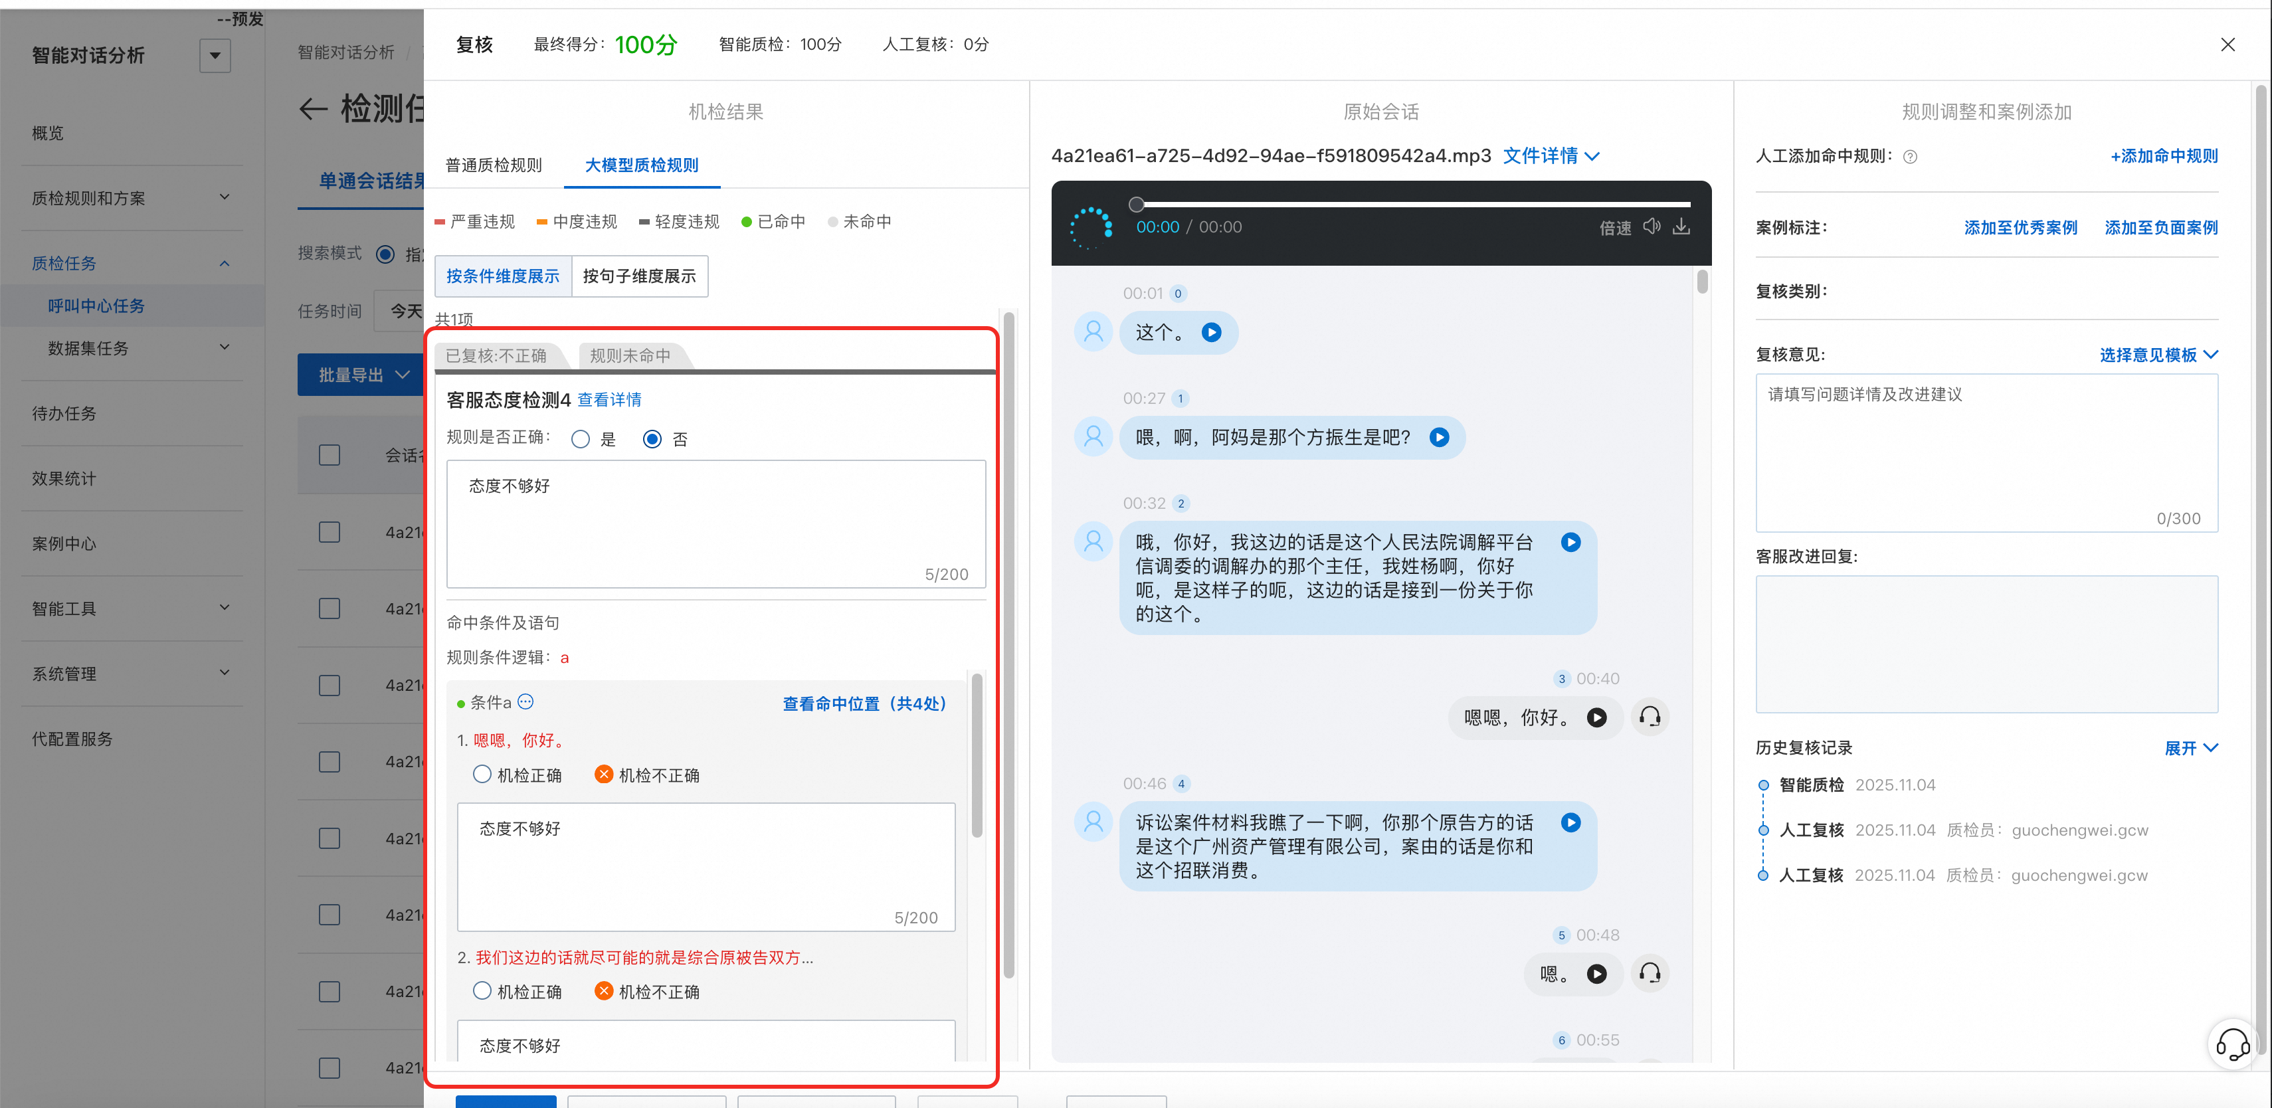Click 添加至优秀案例 link
Screen dimensions: 2272x1108
point(2020,228)
